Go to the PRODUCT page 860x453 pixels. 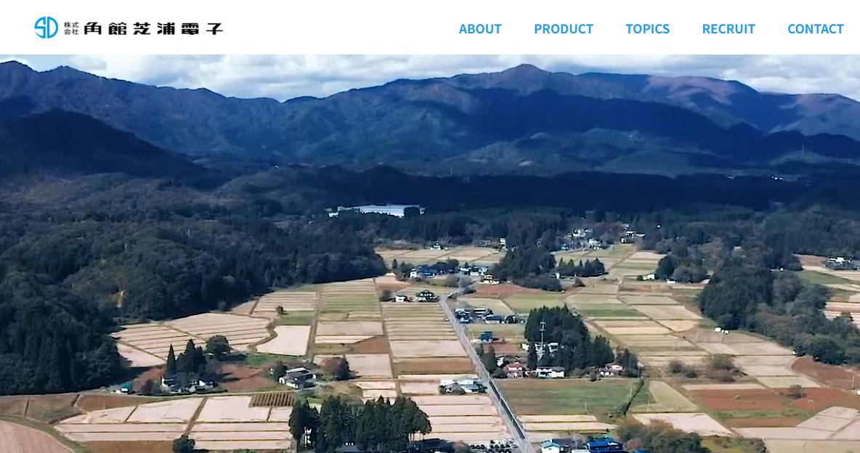tap(563, 28)
